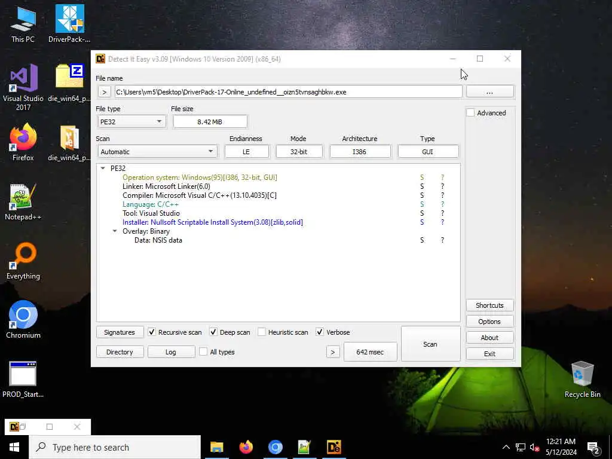Select Data: NSIS data row
Image resolution: width=612 pixels, height=459 pixels.
click(x=158, y=240)
